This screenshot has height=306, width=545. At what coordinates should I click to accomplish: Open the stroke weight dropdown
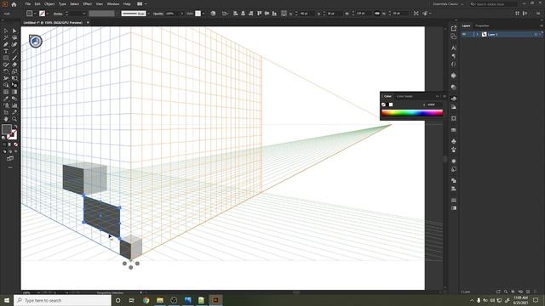(83, 14)
